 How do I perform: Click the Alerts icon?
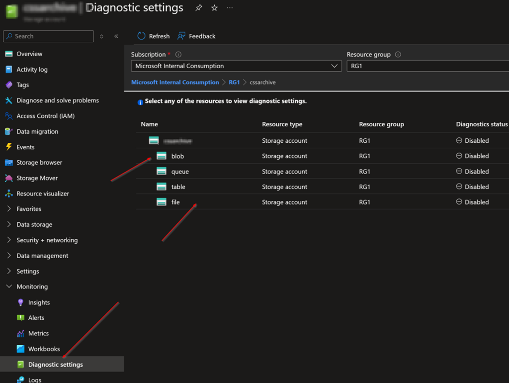(x=20, y=318)
